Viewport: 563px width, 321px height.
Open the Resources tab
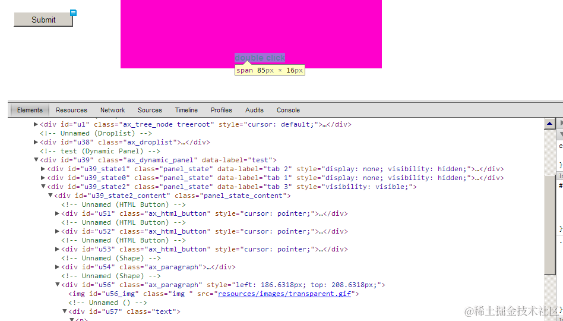click(x=71, y=110)
